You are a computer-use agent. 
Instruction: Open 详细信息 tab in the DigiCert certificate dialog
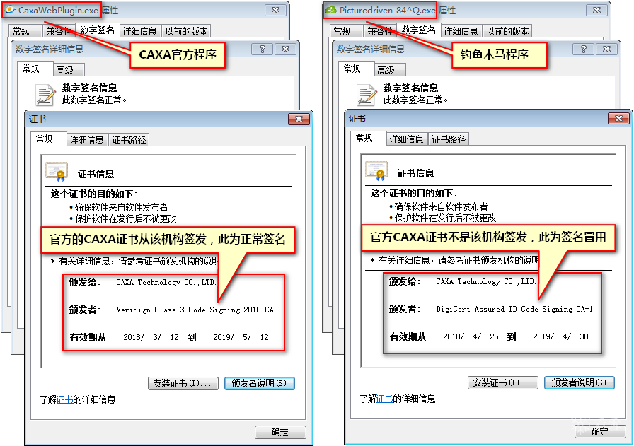(x=407, y=139)
